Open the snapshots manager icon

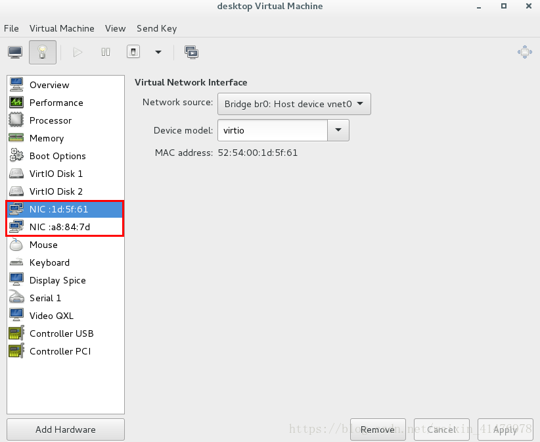pyautogui.click(x=192, y=52)
